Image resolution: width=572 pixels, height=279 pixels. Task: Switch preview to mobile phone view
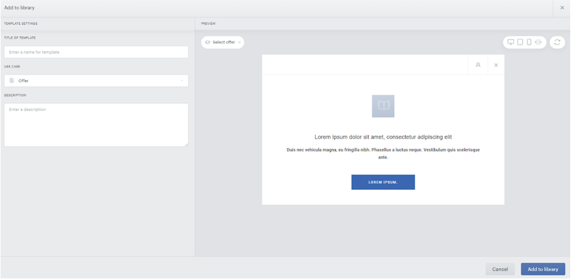[x=529, y=42]
